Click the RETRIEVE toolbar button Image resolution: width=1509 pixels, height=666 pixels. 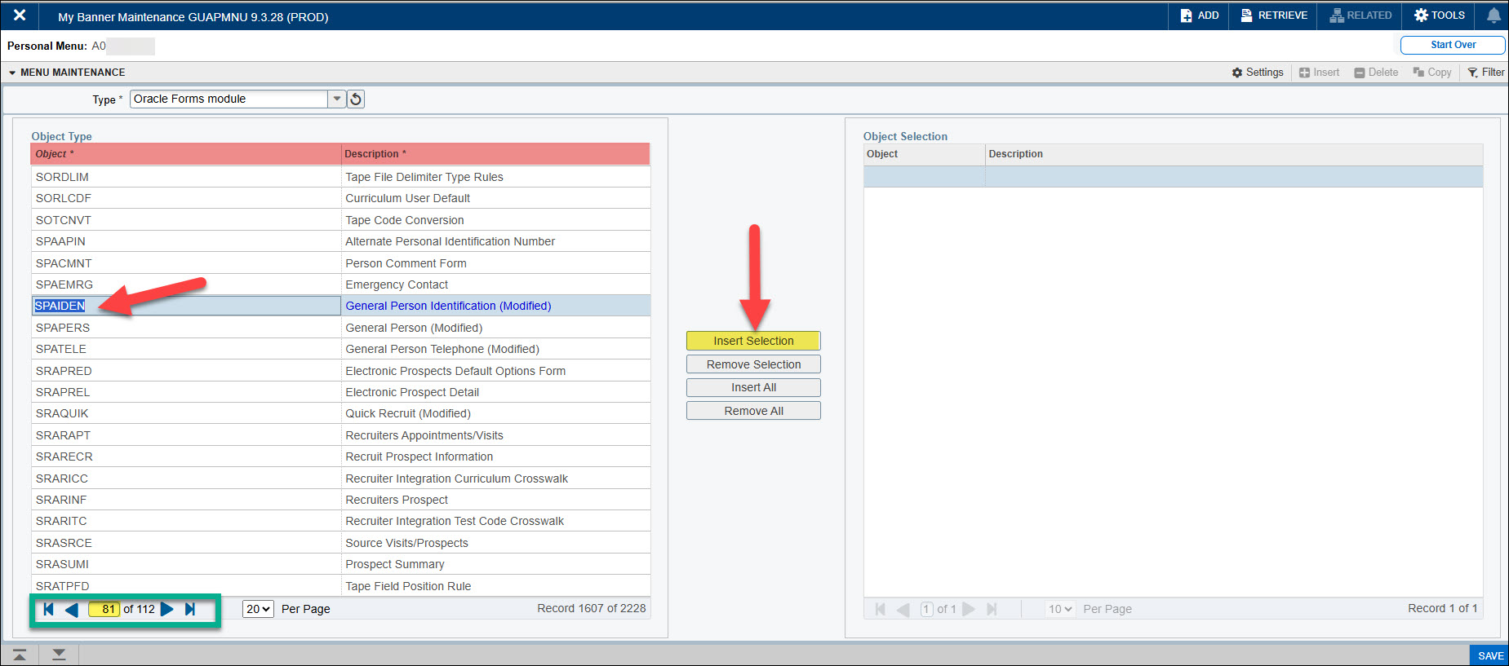click(1274, 15)
